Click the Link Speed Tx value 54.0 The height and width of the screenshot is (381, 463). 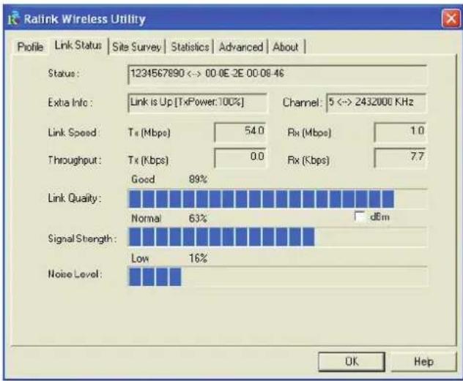coord(240,132)
